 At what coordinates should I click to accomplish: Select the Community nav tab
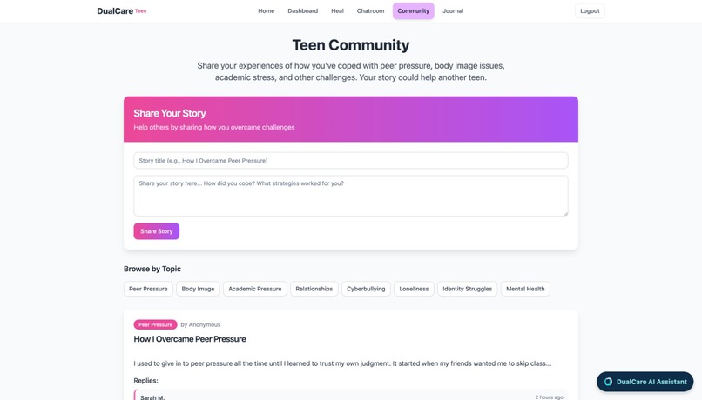click(x=413, y=10)
